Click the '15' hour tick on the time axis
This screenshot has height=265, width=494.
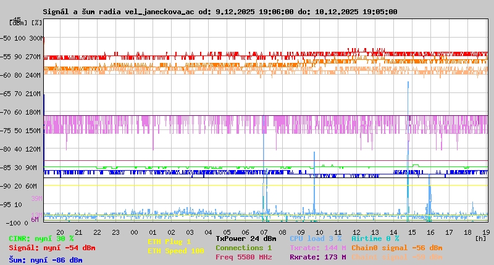[412, 232]
